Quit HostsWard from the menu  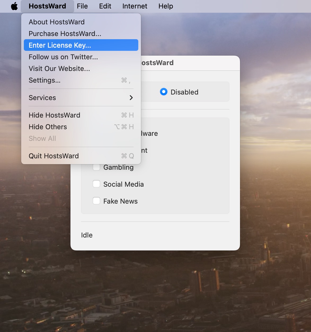coord(54,156)
